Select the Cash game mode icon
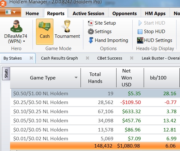Image resolution: width=180 pixels, height=151 pixels. (x=45, y=26)
